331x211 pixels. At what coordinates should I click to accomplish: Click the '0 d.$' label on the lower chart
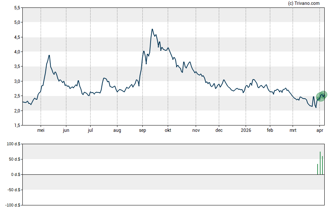[x=15, y=174]
